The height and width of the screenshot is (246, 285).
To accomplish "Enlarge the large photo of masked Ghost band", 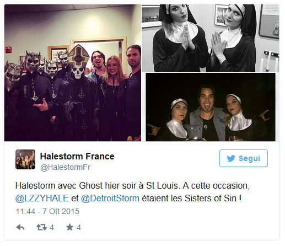I will coord(73,73).
